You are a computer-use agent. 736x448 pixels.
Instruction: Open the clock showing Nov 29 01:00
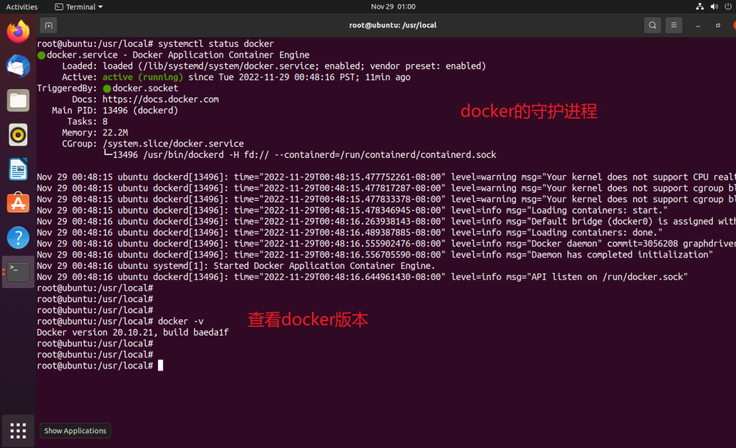(393, 7)
